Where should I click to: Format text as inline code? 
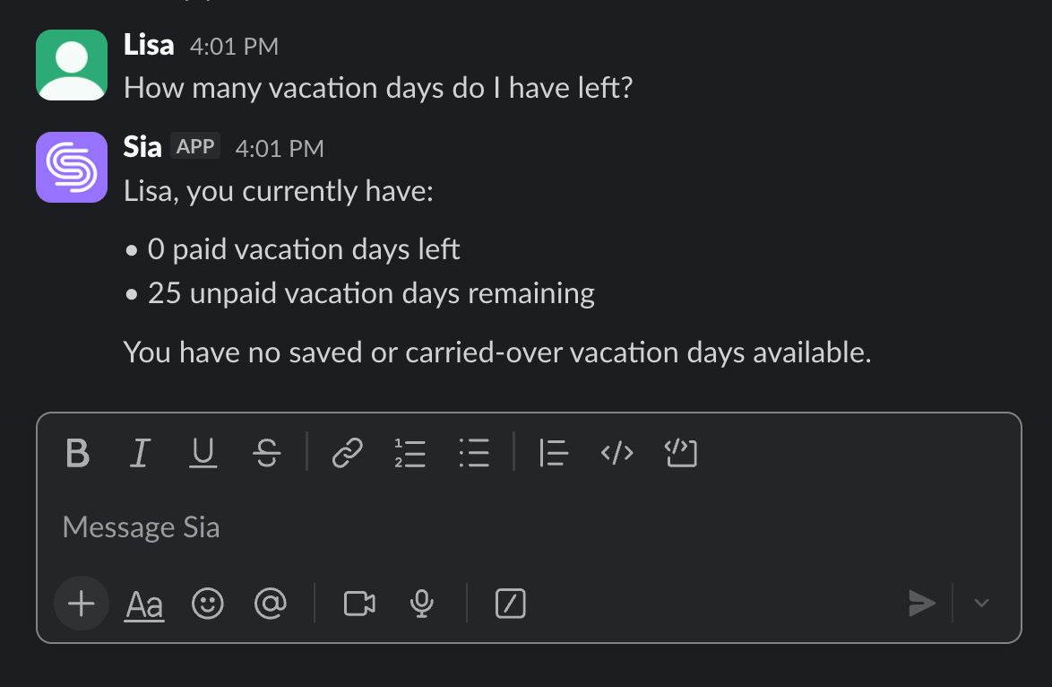(x=617, y=454)
